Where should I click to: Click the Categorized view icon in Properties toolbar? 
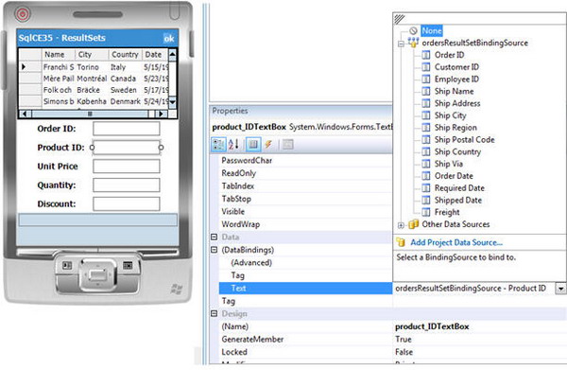click(x=218, y=145)
